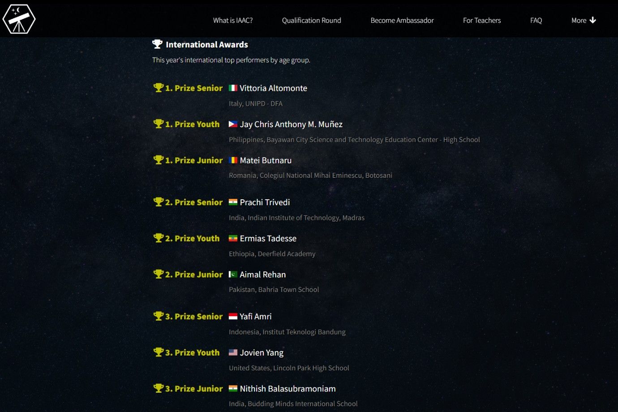The height and width of the screenshot is (412, 618).
Task: Click the United States flag beside Jovien Yang
Action: [x=233, y=352]
